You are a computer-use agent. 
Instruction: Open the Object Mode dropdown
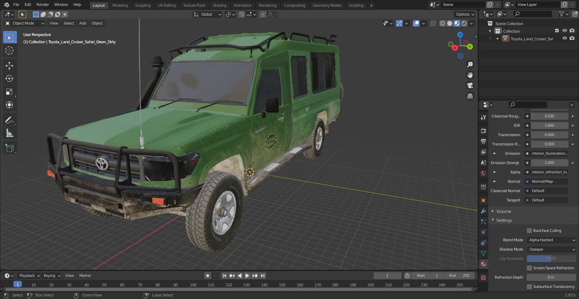coord(25,23)
